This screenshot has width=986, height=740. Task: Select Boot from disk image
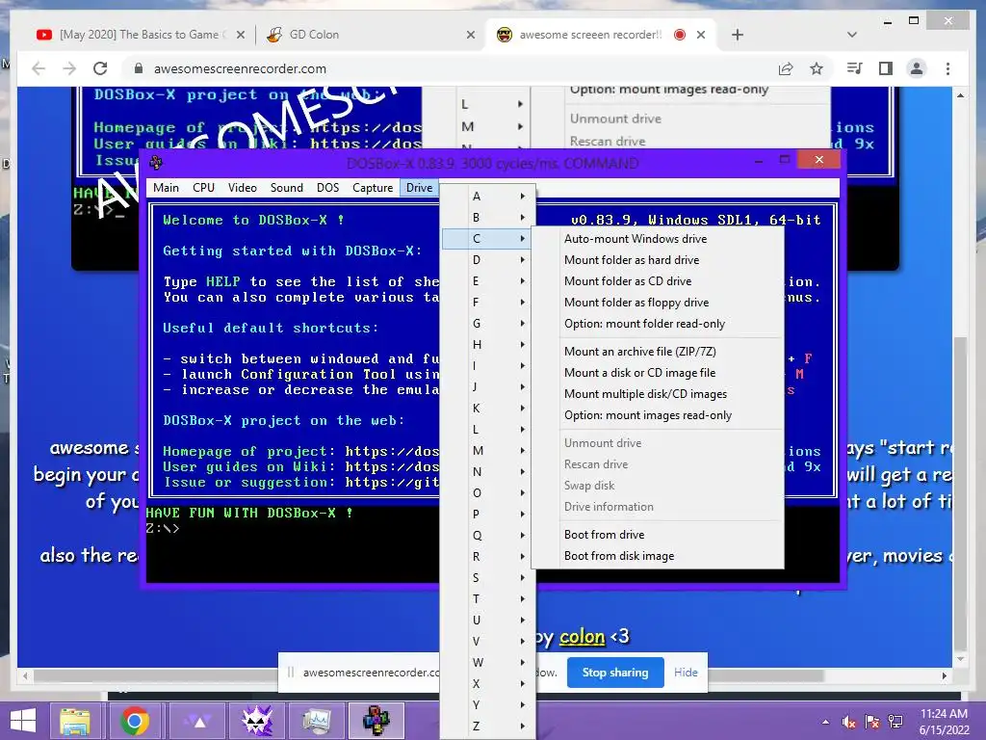click(658, 556)
